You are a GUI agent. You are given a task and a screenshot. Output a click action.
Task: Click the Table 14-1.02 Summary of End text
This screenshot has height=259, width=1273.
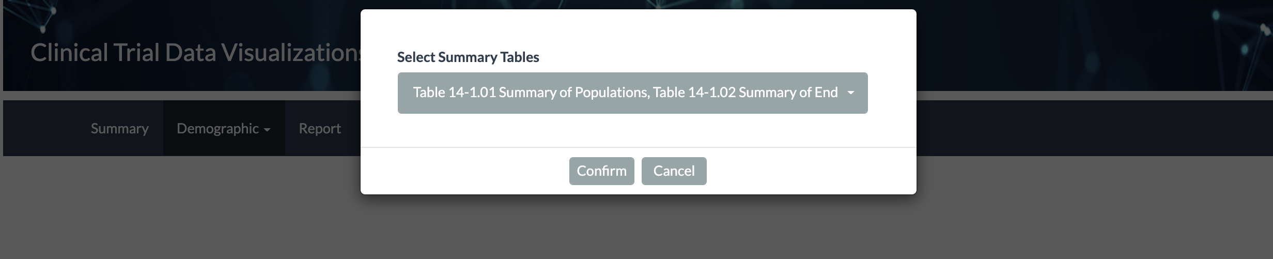(745, 93)
